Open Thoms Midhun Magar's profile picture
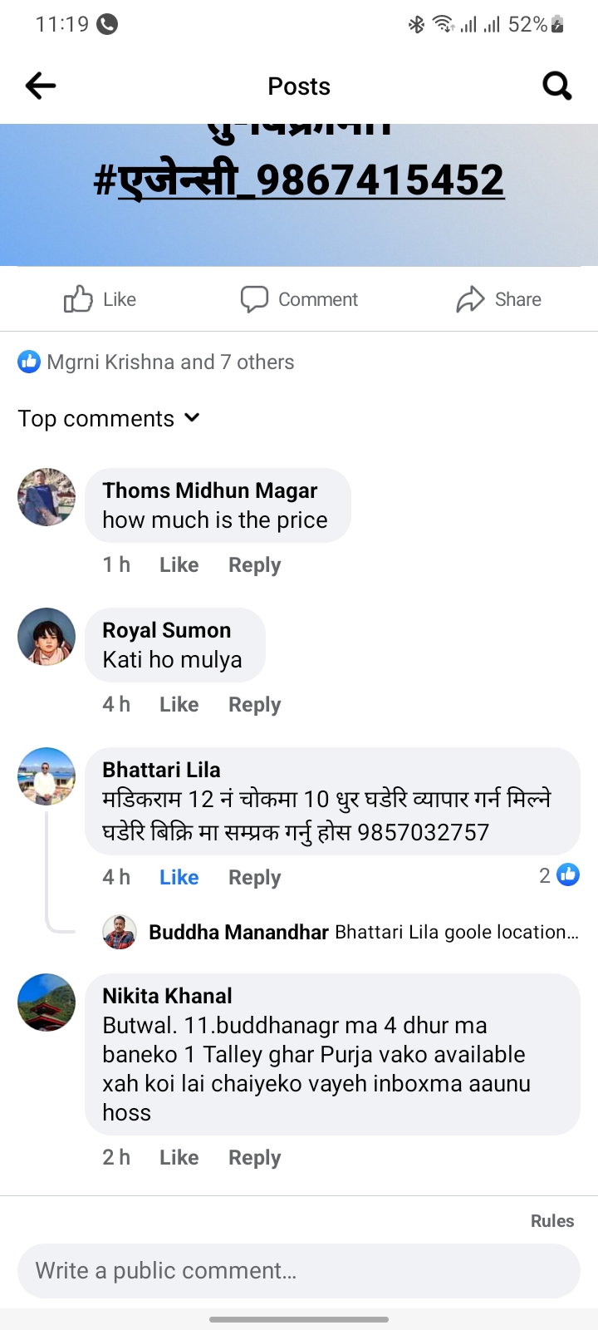The width and height of the screenshot is (598, 1330). coord(47,497)
